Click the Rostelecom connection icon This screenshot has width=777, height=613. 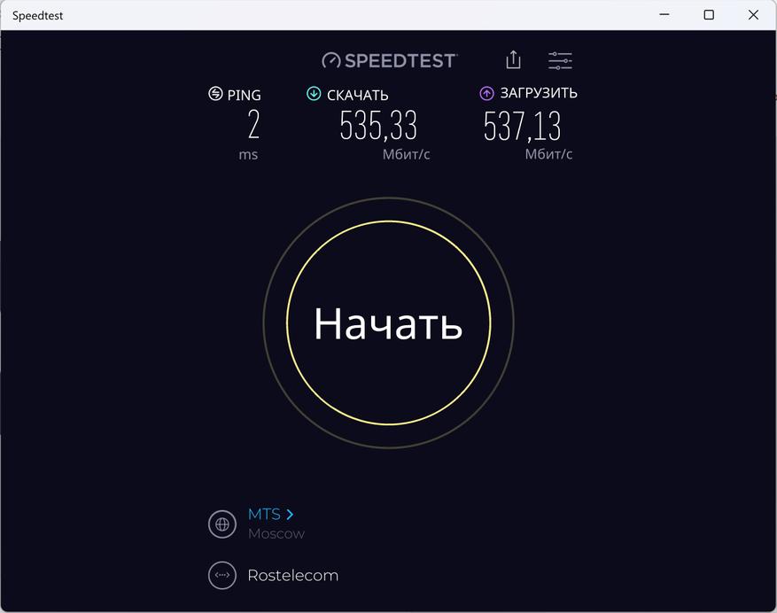tap(222, 575)
